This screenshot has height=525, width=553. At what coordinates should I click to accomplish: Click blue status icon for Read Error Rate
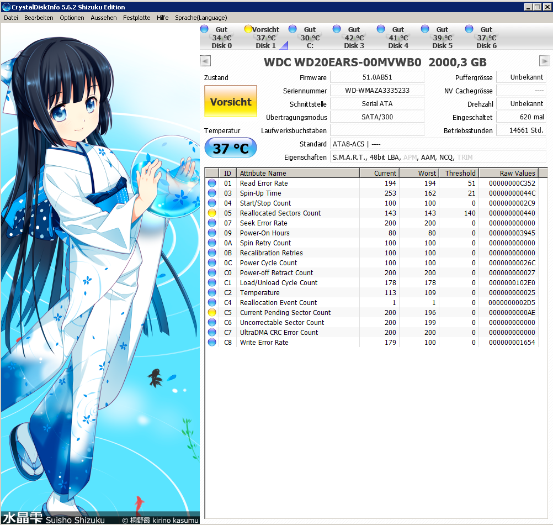point(211,183)
